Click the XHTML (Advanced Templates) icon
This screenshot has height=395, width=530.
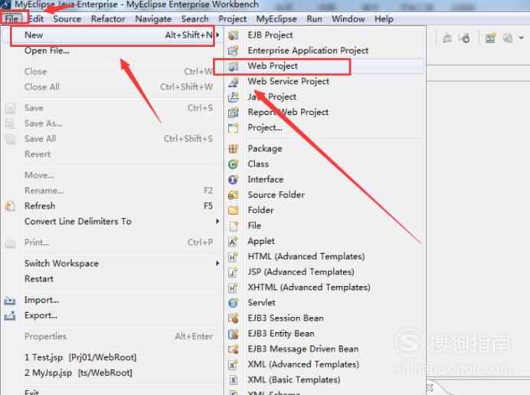[234, 288]
